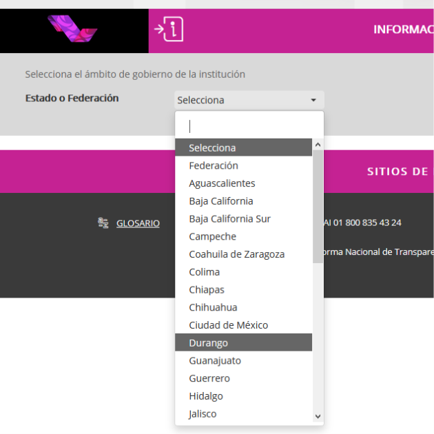Click the glossary icon beside GLOSARIO
The height and width of the screenshot is (434, 434).
[103, 223]
